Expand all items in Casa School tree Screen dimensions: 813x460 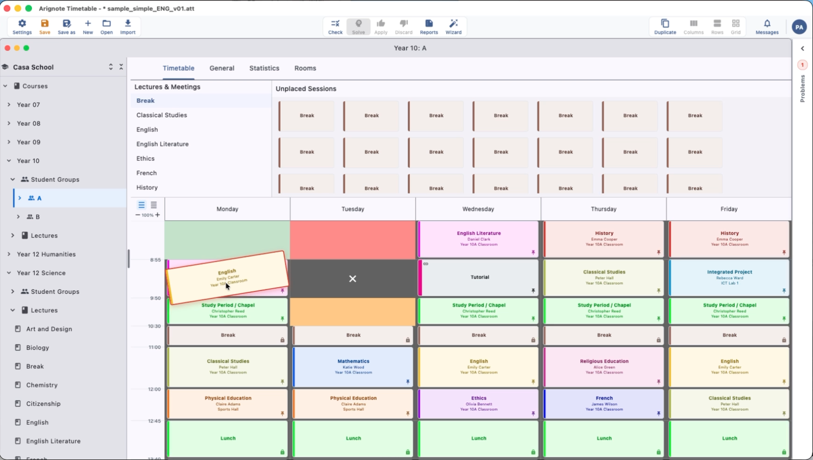(x=111, y=67)
